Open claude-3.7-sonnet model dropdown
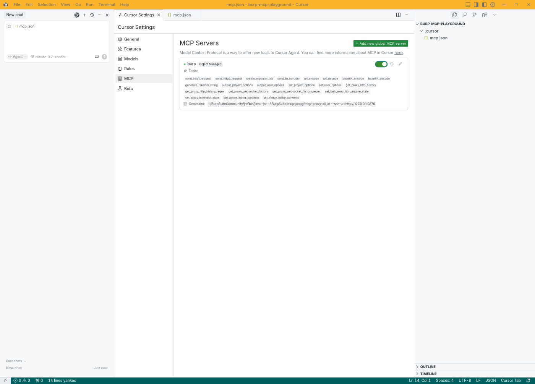 click(50, 57)
